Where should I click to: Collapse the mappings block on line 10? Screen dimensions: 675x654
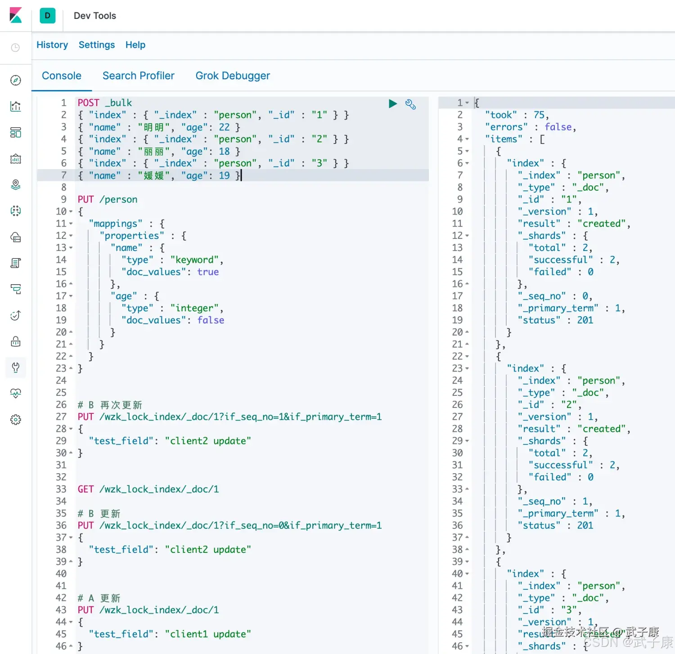71,211
